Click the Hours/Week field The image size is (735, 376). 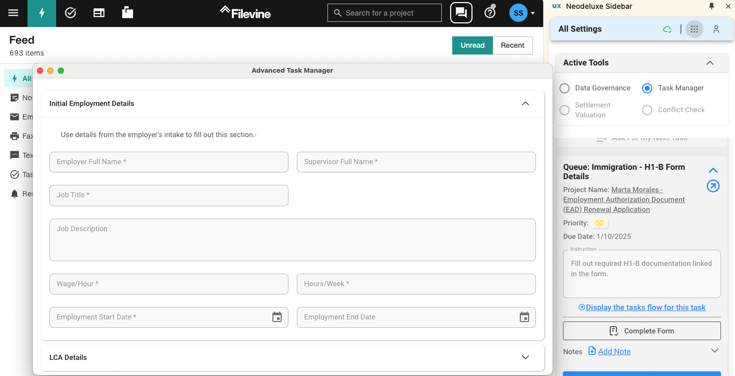pos(416,284)
